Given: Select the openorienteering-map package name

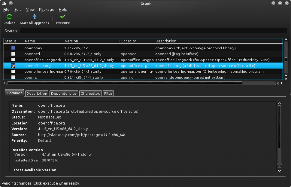Looking at the screenshot, I should coord(43,71).
